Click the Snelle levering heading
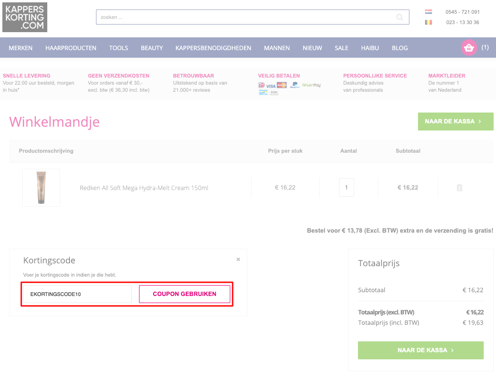This screenshot has width=496, height=374. pyautogui.click(x=26, y=76)
